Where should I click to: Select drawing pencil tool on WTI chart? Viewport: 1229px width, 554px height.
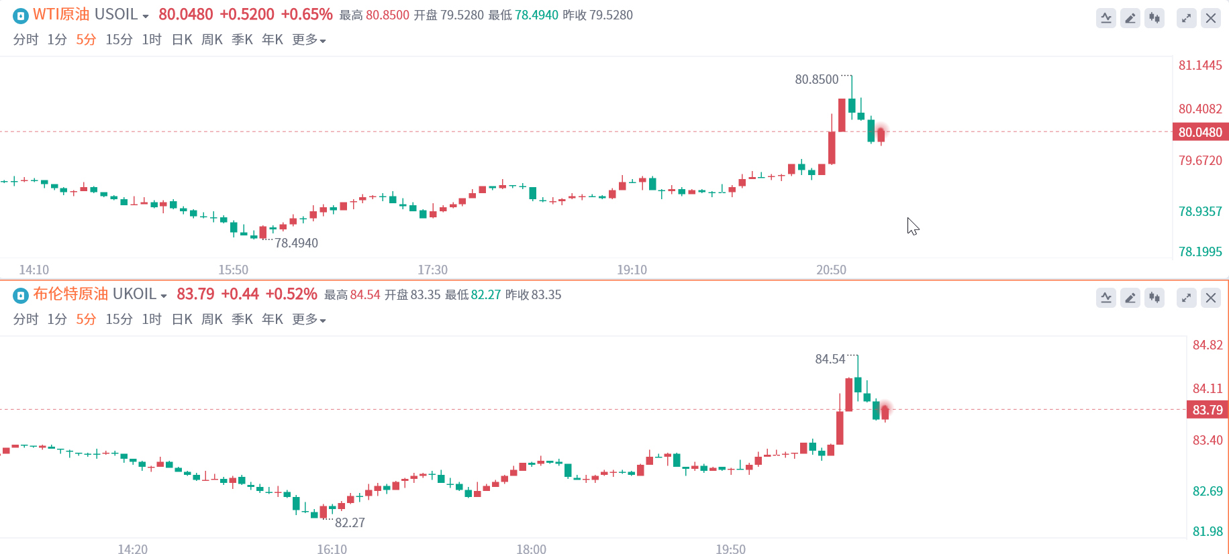tap(1130, 18)
